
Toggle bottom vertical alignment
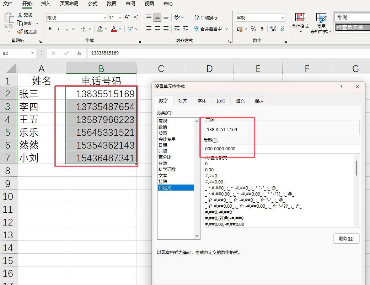166,17
